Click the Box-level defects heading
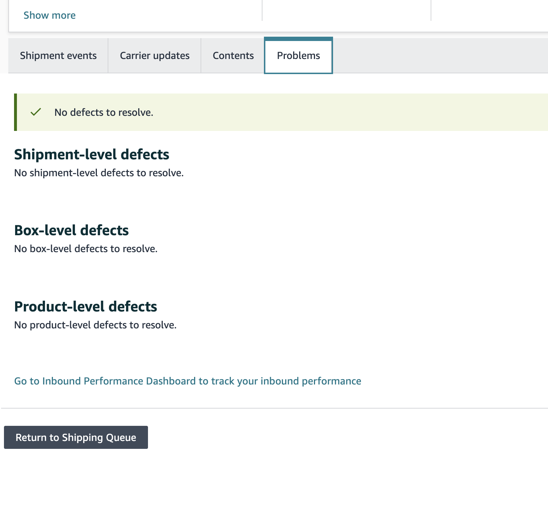The width and height of the screenshot is (548, 510). 72,230
